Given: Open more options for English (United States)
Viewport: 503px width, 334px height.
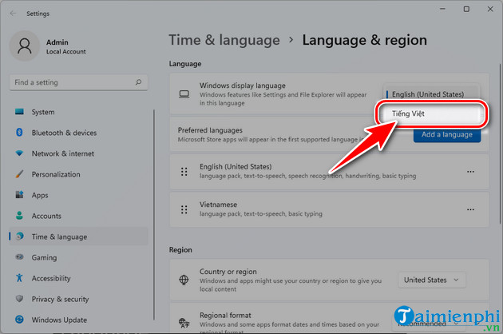Looking at the screenshot, I should pyautogui.click(x=470, y=172).
